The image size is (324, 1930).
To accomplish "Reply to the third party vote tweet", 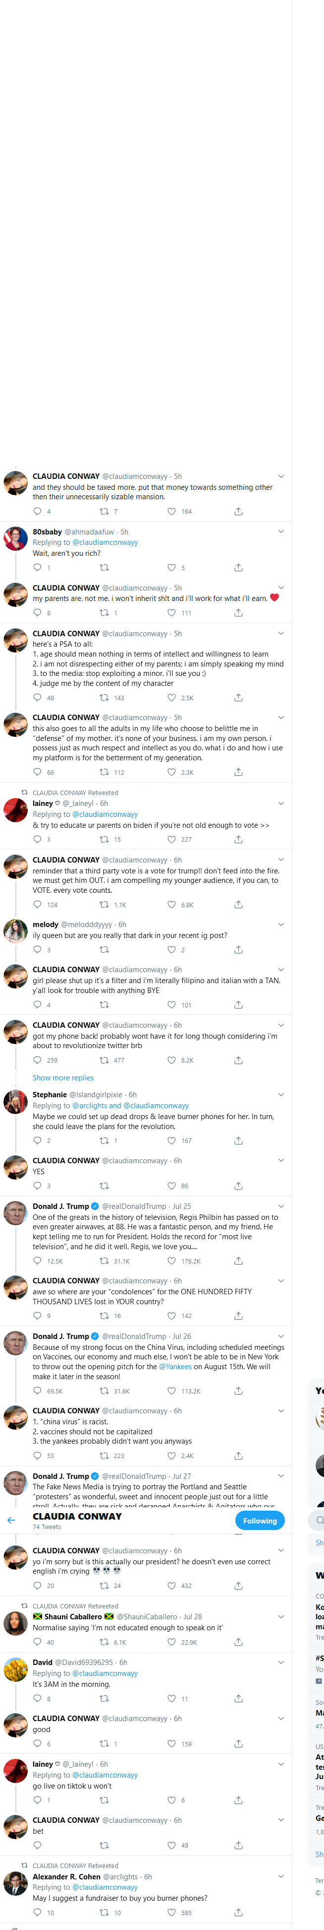I will tap(38, 904).
